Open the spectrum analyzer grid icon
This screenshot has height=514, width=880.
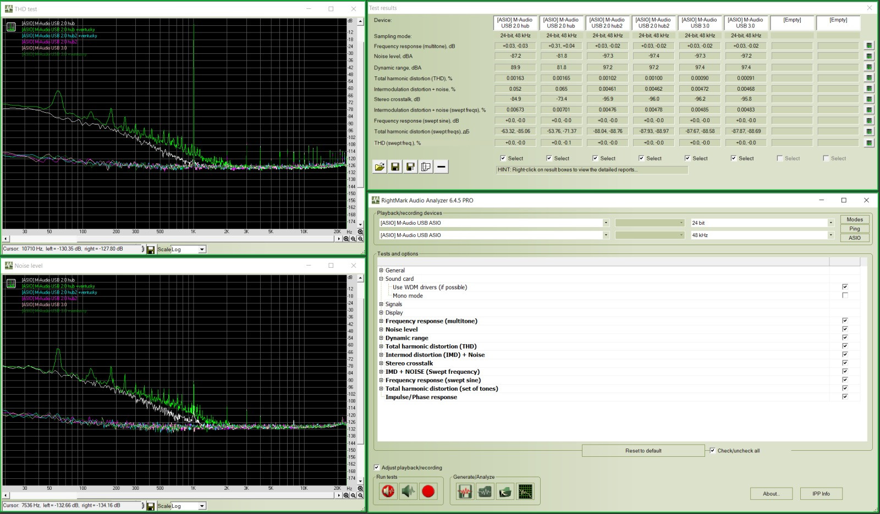click(525, 491)
